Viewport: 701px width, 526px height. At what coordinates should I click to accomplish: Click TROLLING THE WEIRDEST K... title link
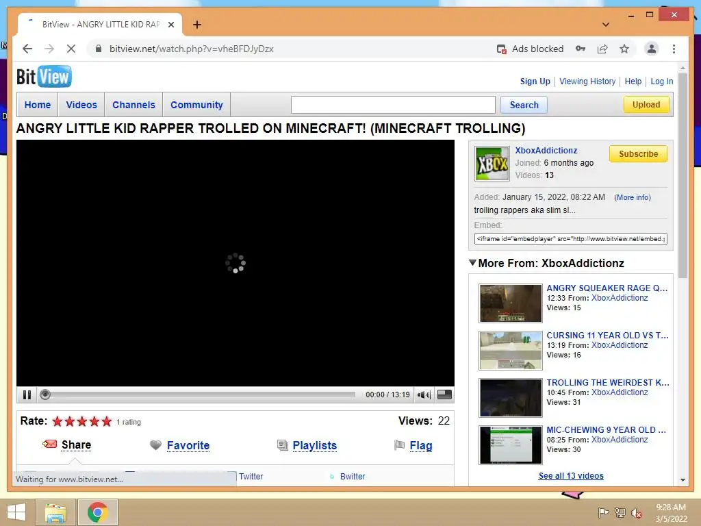coord(608,382)
